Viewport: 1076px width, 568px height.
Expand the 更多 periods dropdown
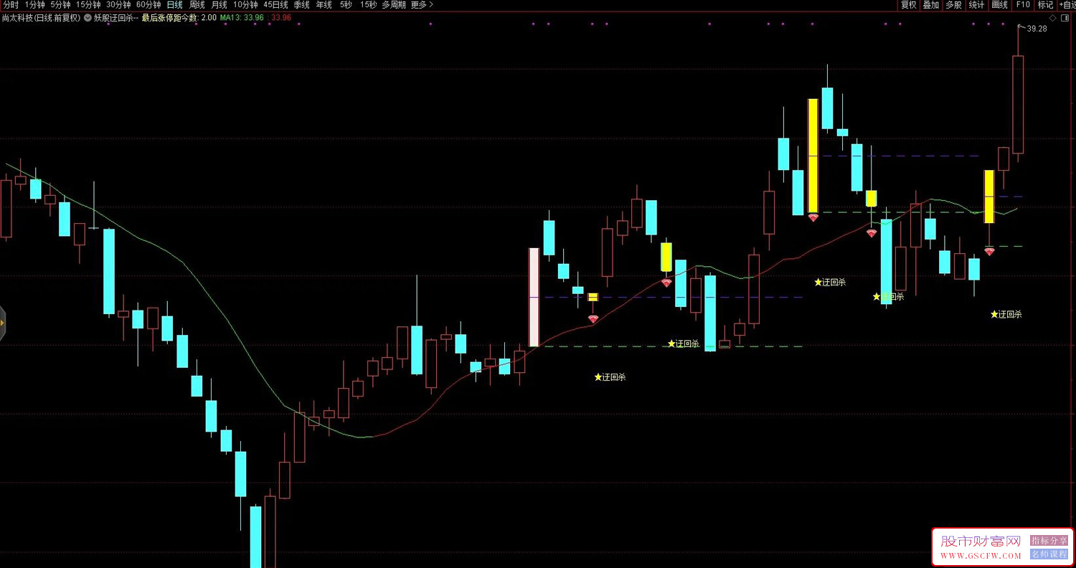click(422, 4)
